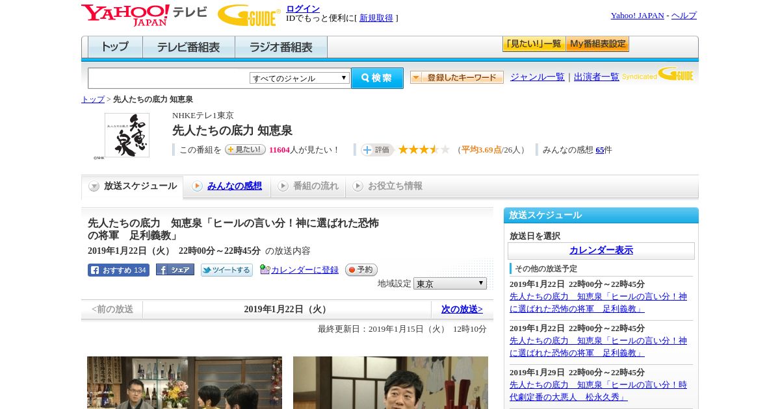
Task: Add program with 見たい! button
Action: [x=245, y=149]
